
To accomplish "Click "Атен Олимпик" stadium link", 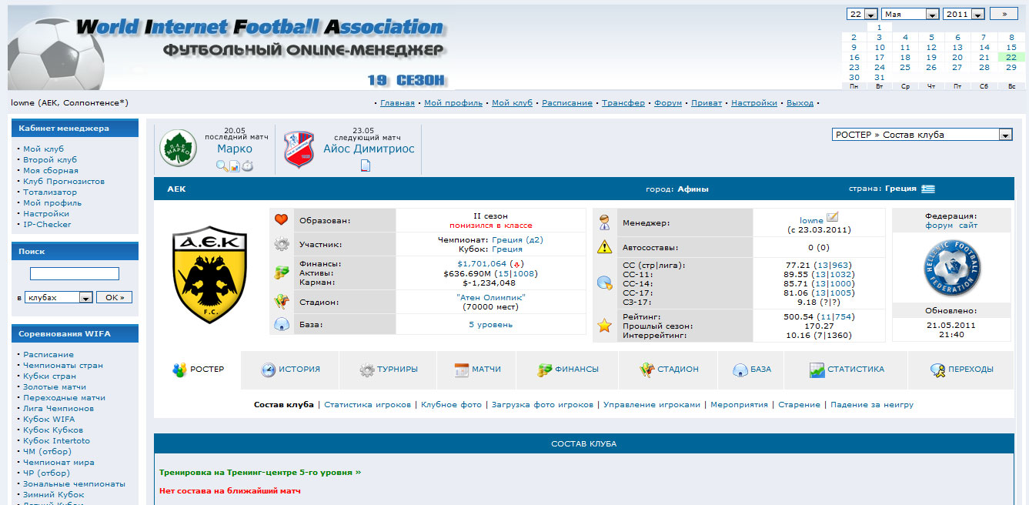I will point(491,297).
